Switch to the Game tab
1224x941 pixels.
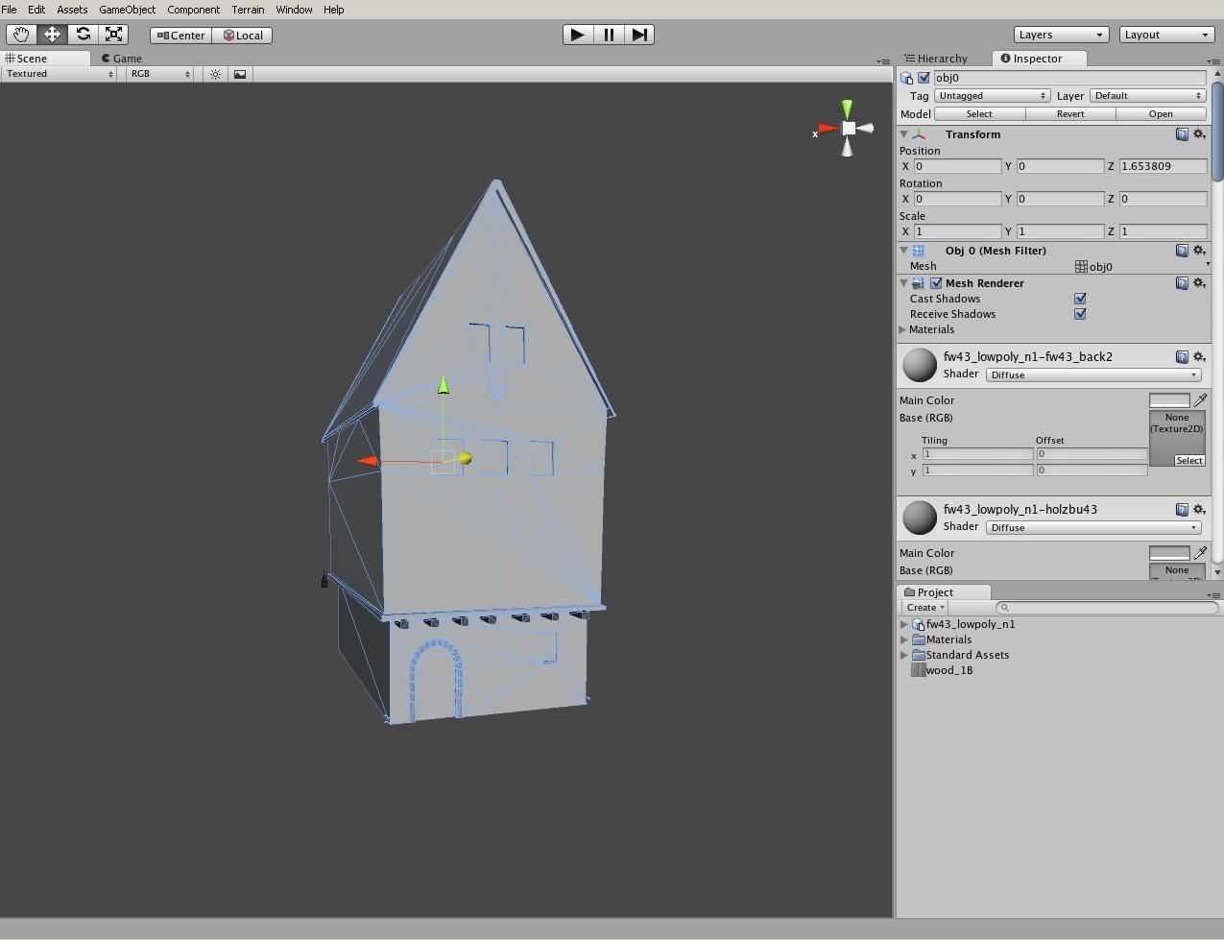coord(122,58)
